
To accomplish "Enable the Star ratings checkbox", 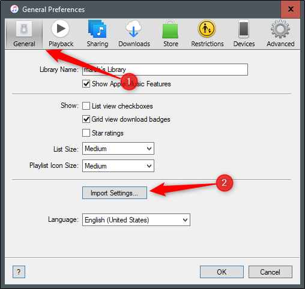I will pyautogui.click(x=86, y=133).
